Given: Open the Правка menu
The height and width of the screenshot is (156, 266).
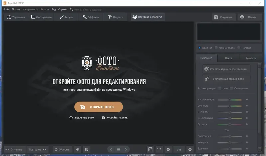Looking at the screenshot, I should [16, 10].
